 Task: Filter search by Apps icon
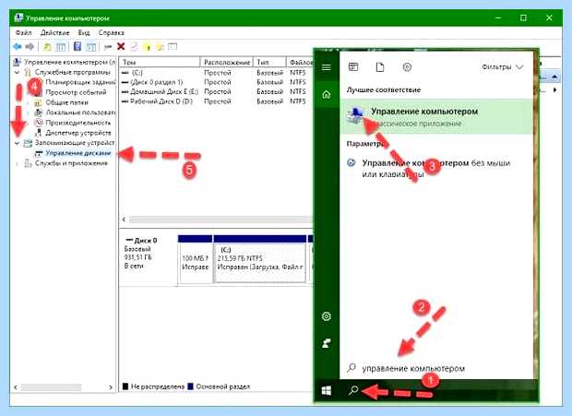point(353,67)
